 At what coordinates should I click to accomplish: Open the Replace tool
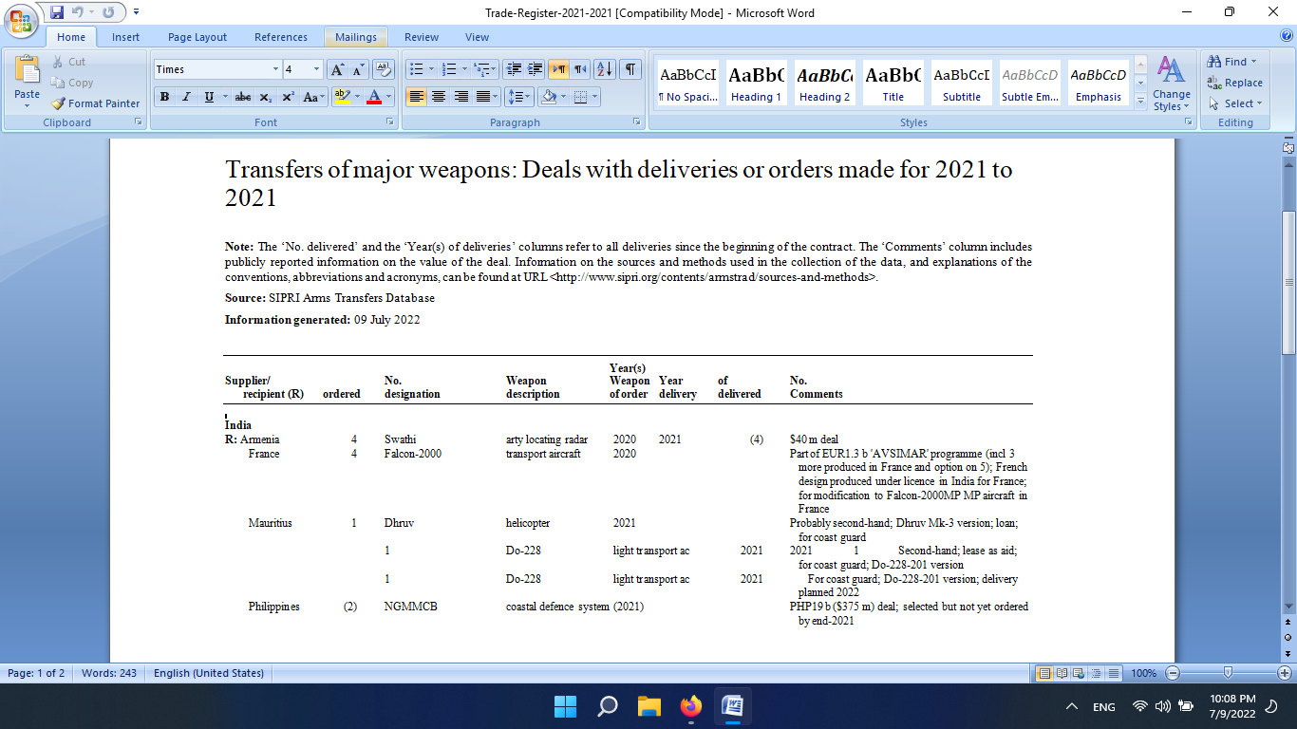click(x=1234, y=83)
